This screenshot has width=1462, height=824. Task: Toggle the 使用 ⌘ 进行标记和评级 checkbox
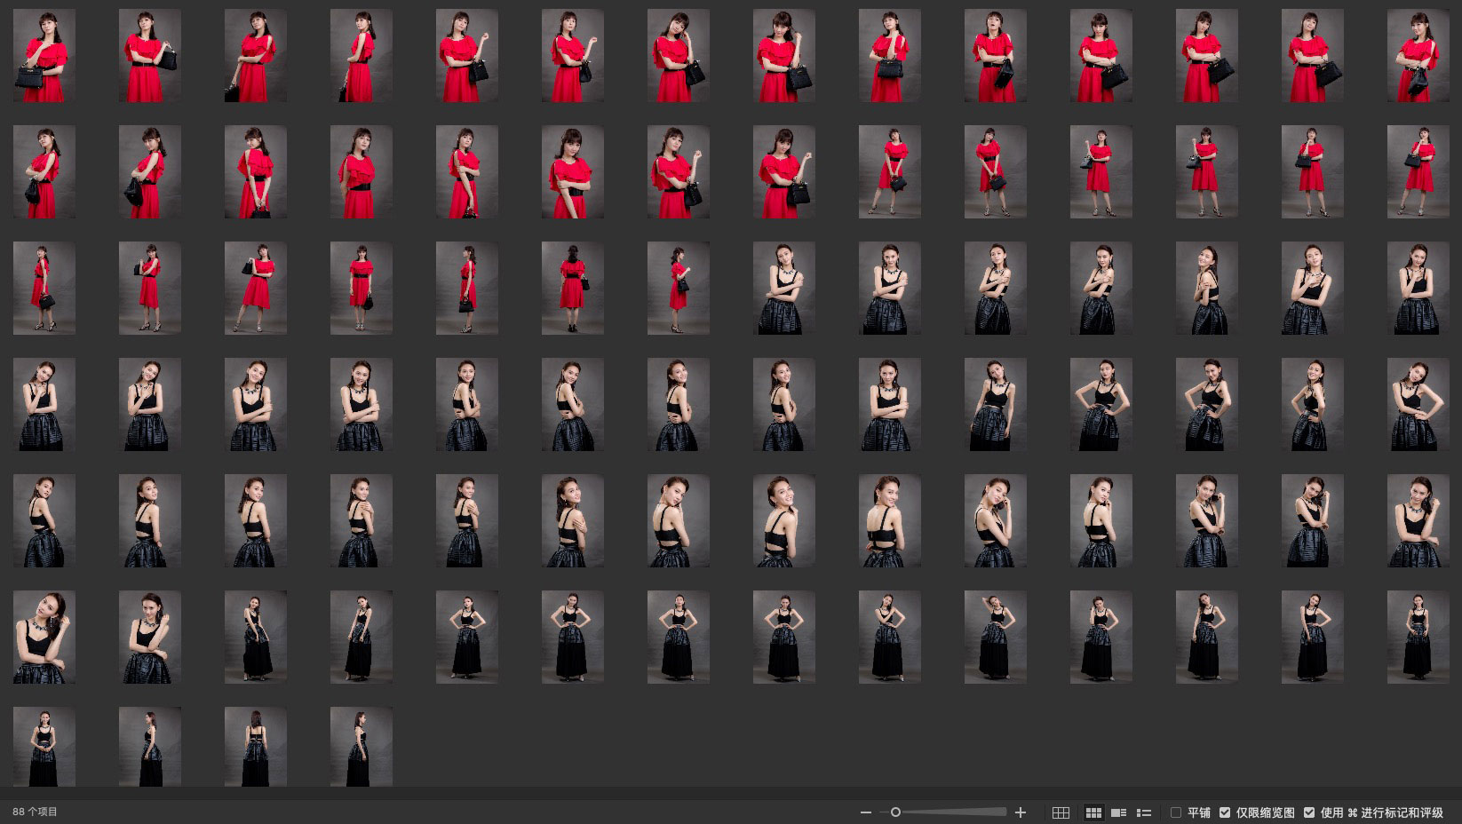[x=1309, y=812]
